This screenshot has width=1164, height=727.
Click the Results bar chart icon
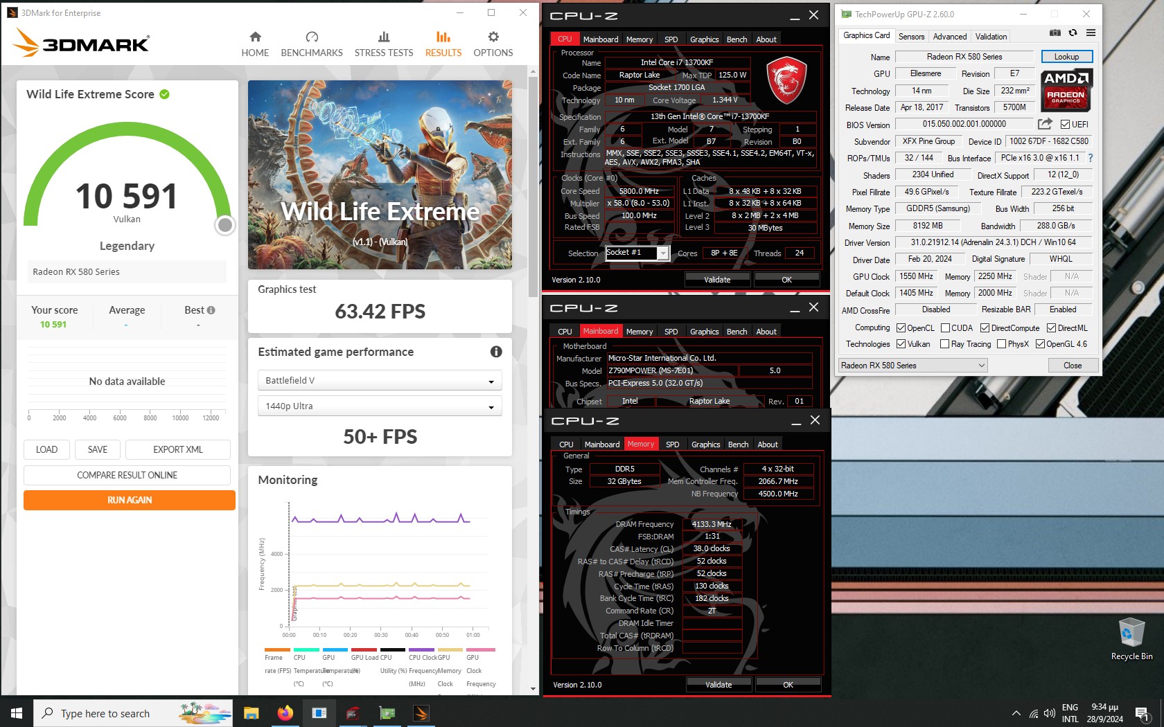coord(443,37)
